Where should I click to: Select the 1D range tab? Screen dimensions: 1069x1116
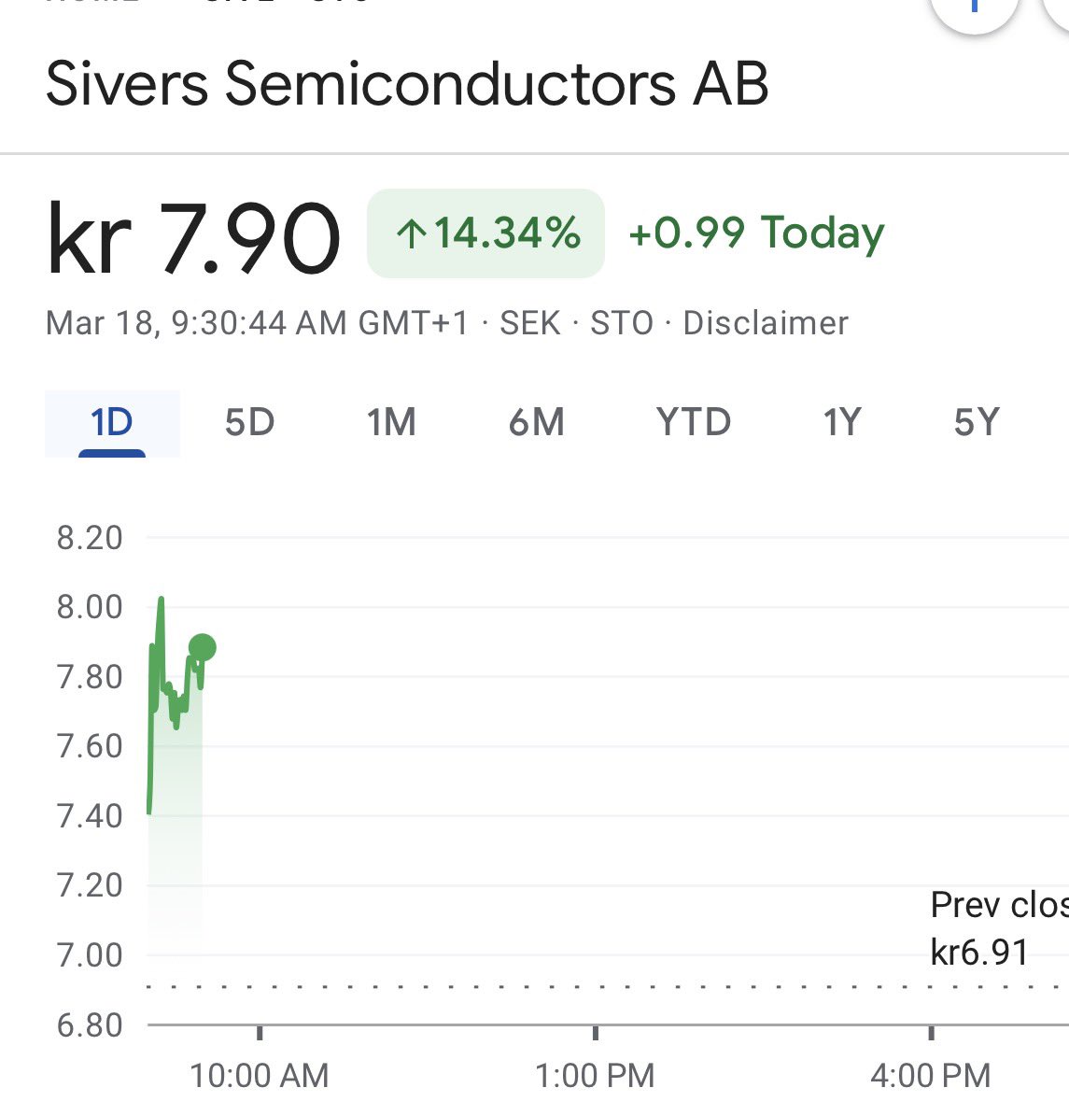coord(112,423)
